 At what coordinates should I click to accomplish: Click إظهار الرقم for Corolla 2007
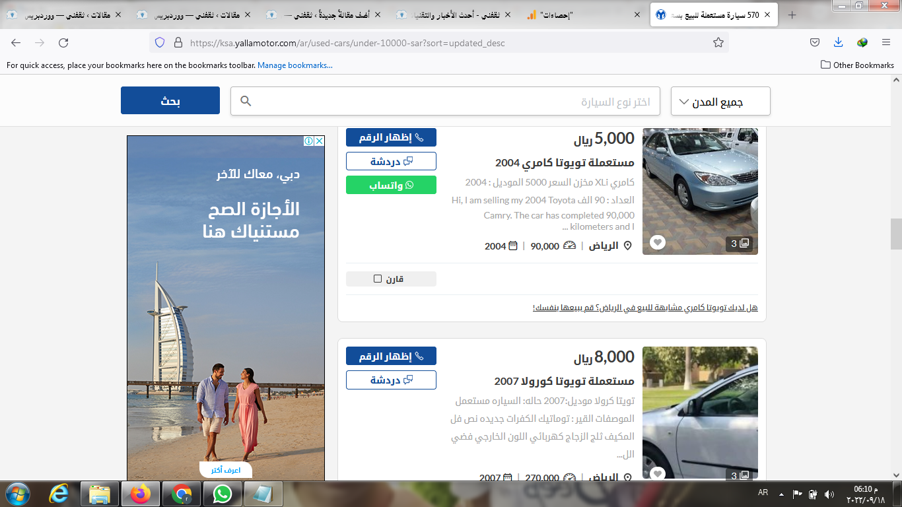pos(391,356)
